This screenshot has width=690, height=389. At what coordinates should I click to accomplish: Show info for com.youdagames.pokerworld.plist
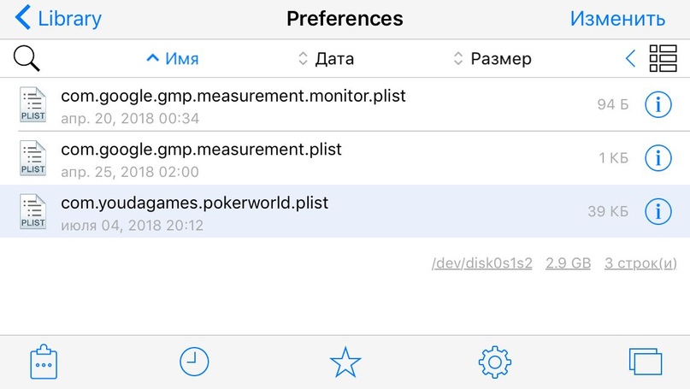pos(658,211)
